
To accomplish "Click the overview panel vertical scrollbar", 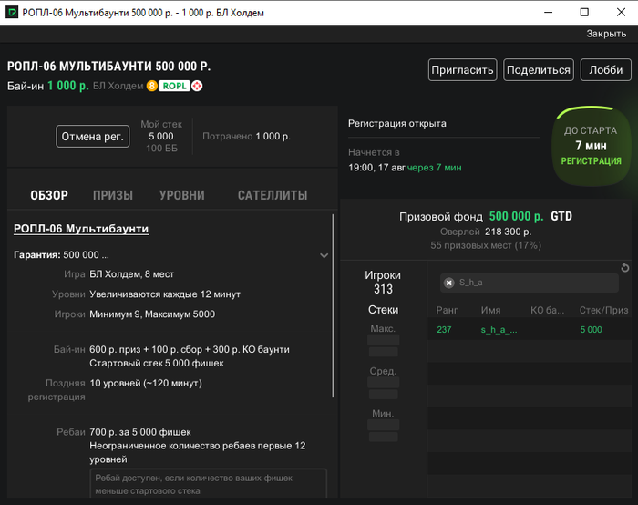I will click(333, 305).
